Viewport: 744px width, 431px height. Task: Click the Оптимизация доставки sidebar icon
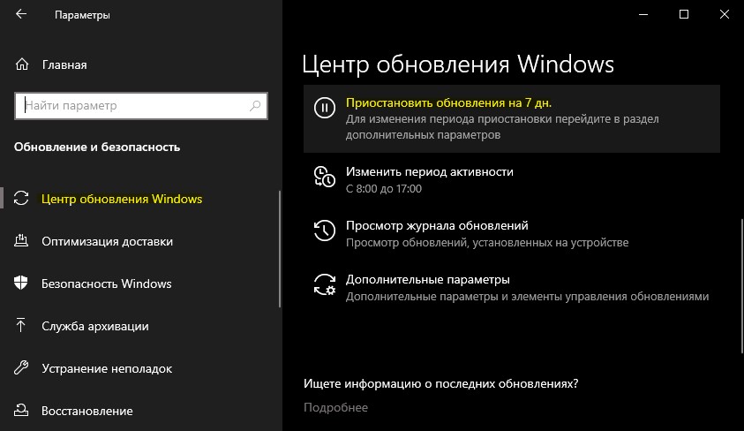[21, 240]
